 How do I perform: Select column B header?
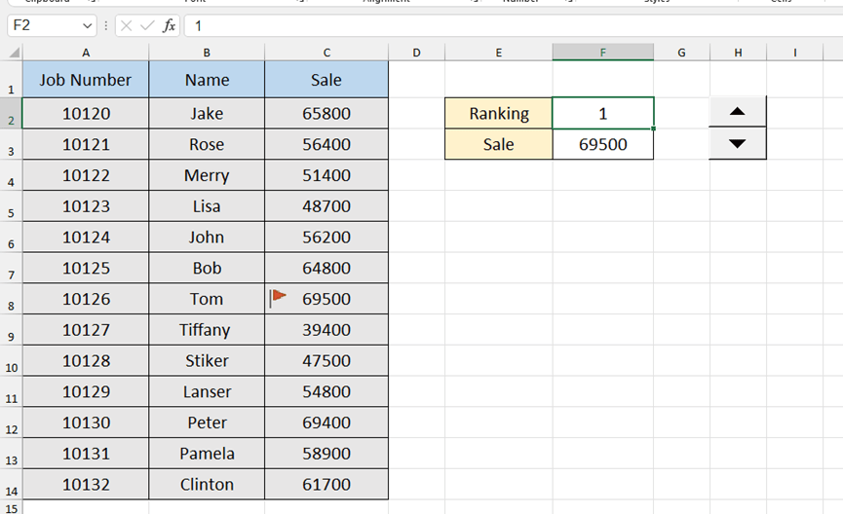tap(207, 53)
